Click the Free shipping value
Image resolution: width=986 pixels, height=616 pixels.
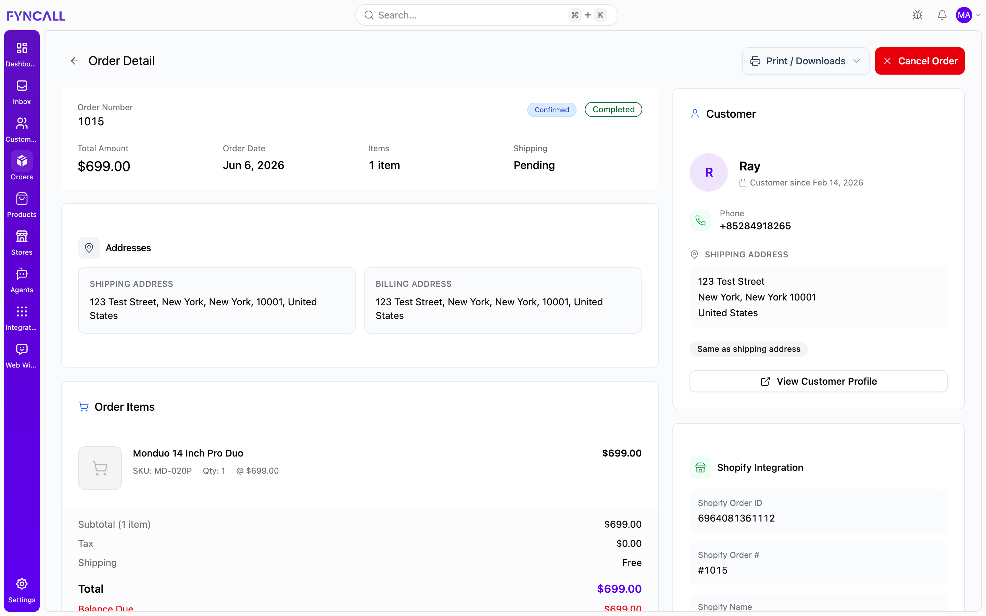point(632,563)
